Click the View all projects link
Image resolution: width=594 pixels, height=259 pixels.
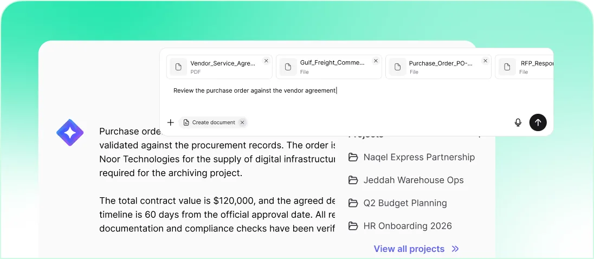point(409,249)
